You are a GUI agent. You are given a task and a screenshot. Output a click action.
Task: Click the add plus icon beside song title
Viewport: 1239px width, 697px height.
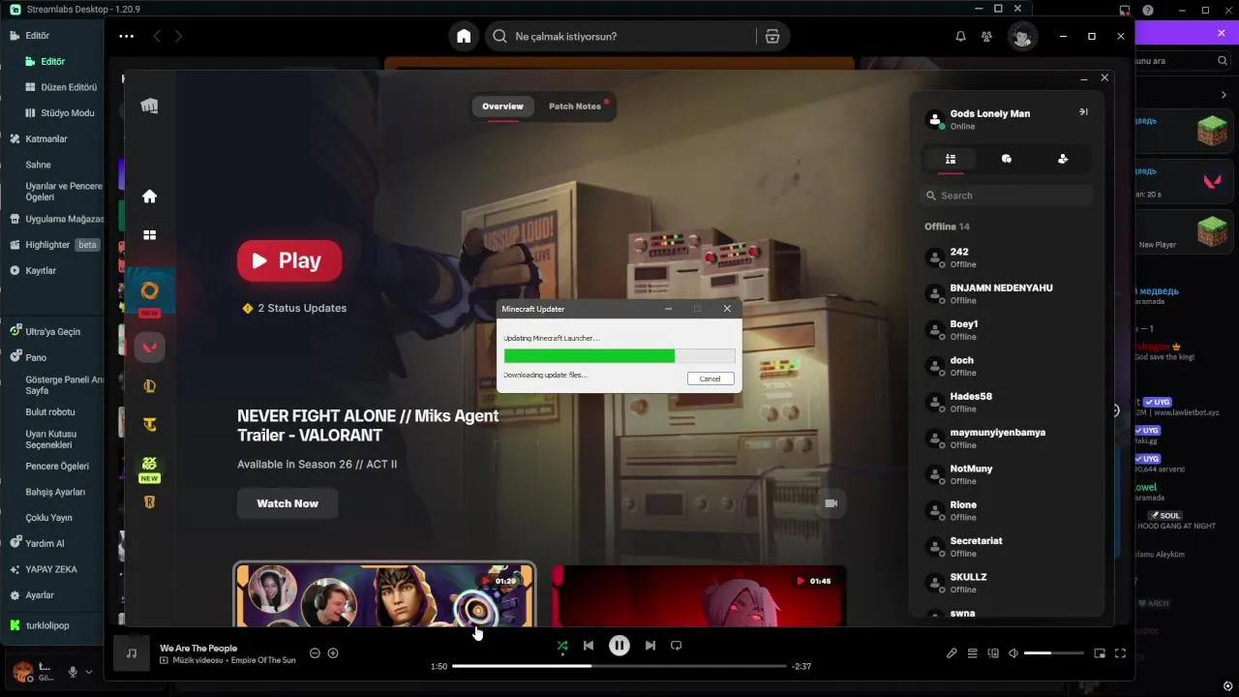pos(333,653)
